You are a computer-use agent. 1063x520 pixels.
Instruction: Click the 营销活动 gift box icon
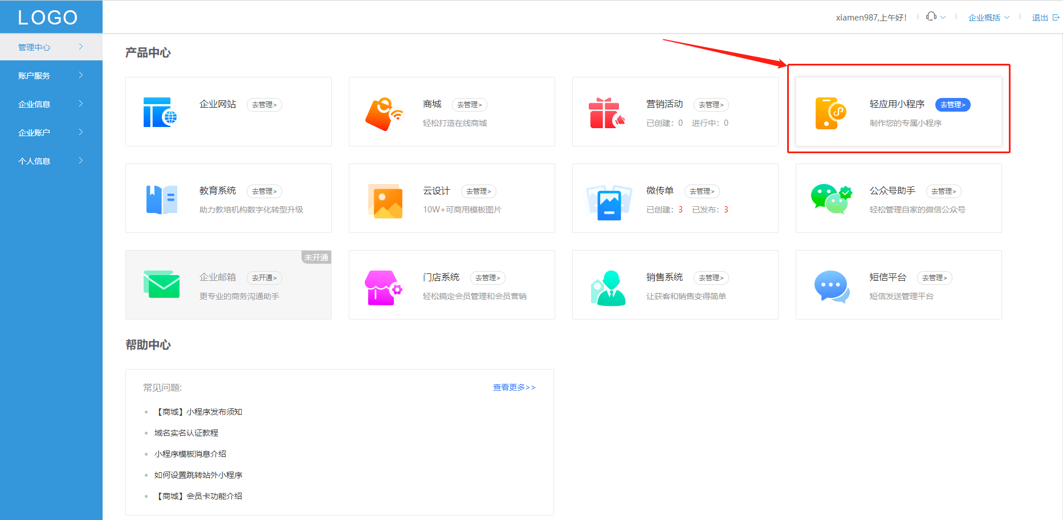607,113
